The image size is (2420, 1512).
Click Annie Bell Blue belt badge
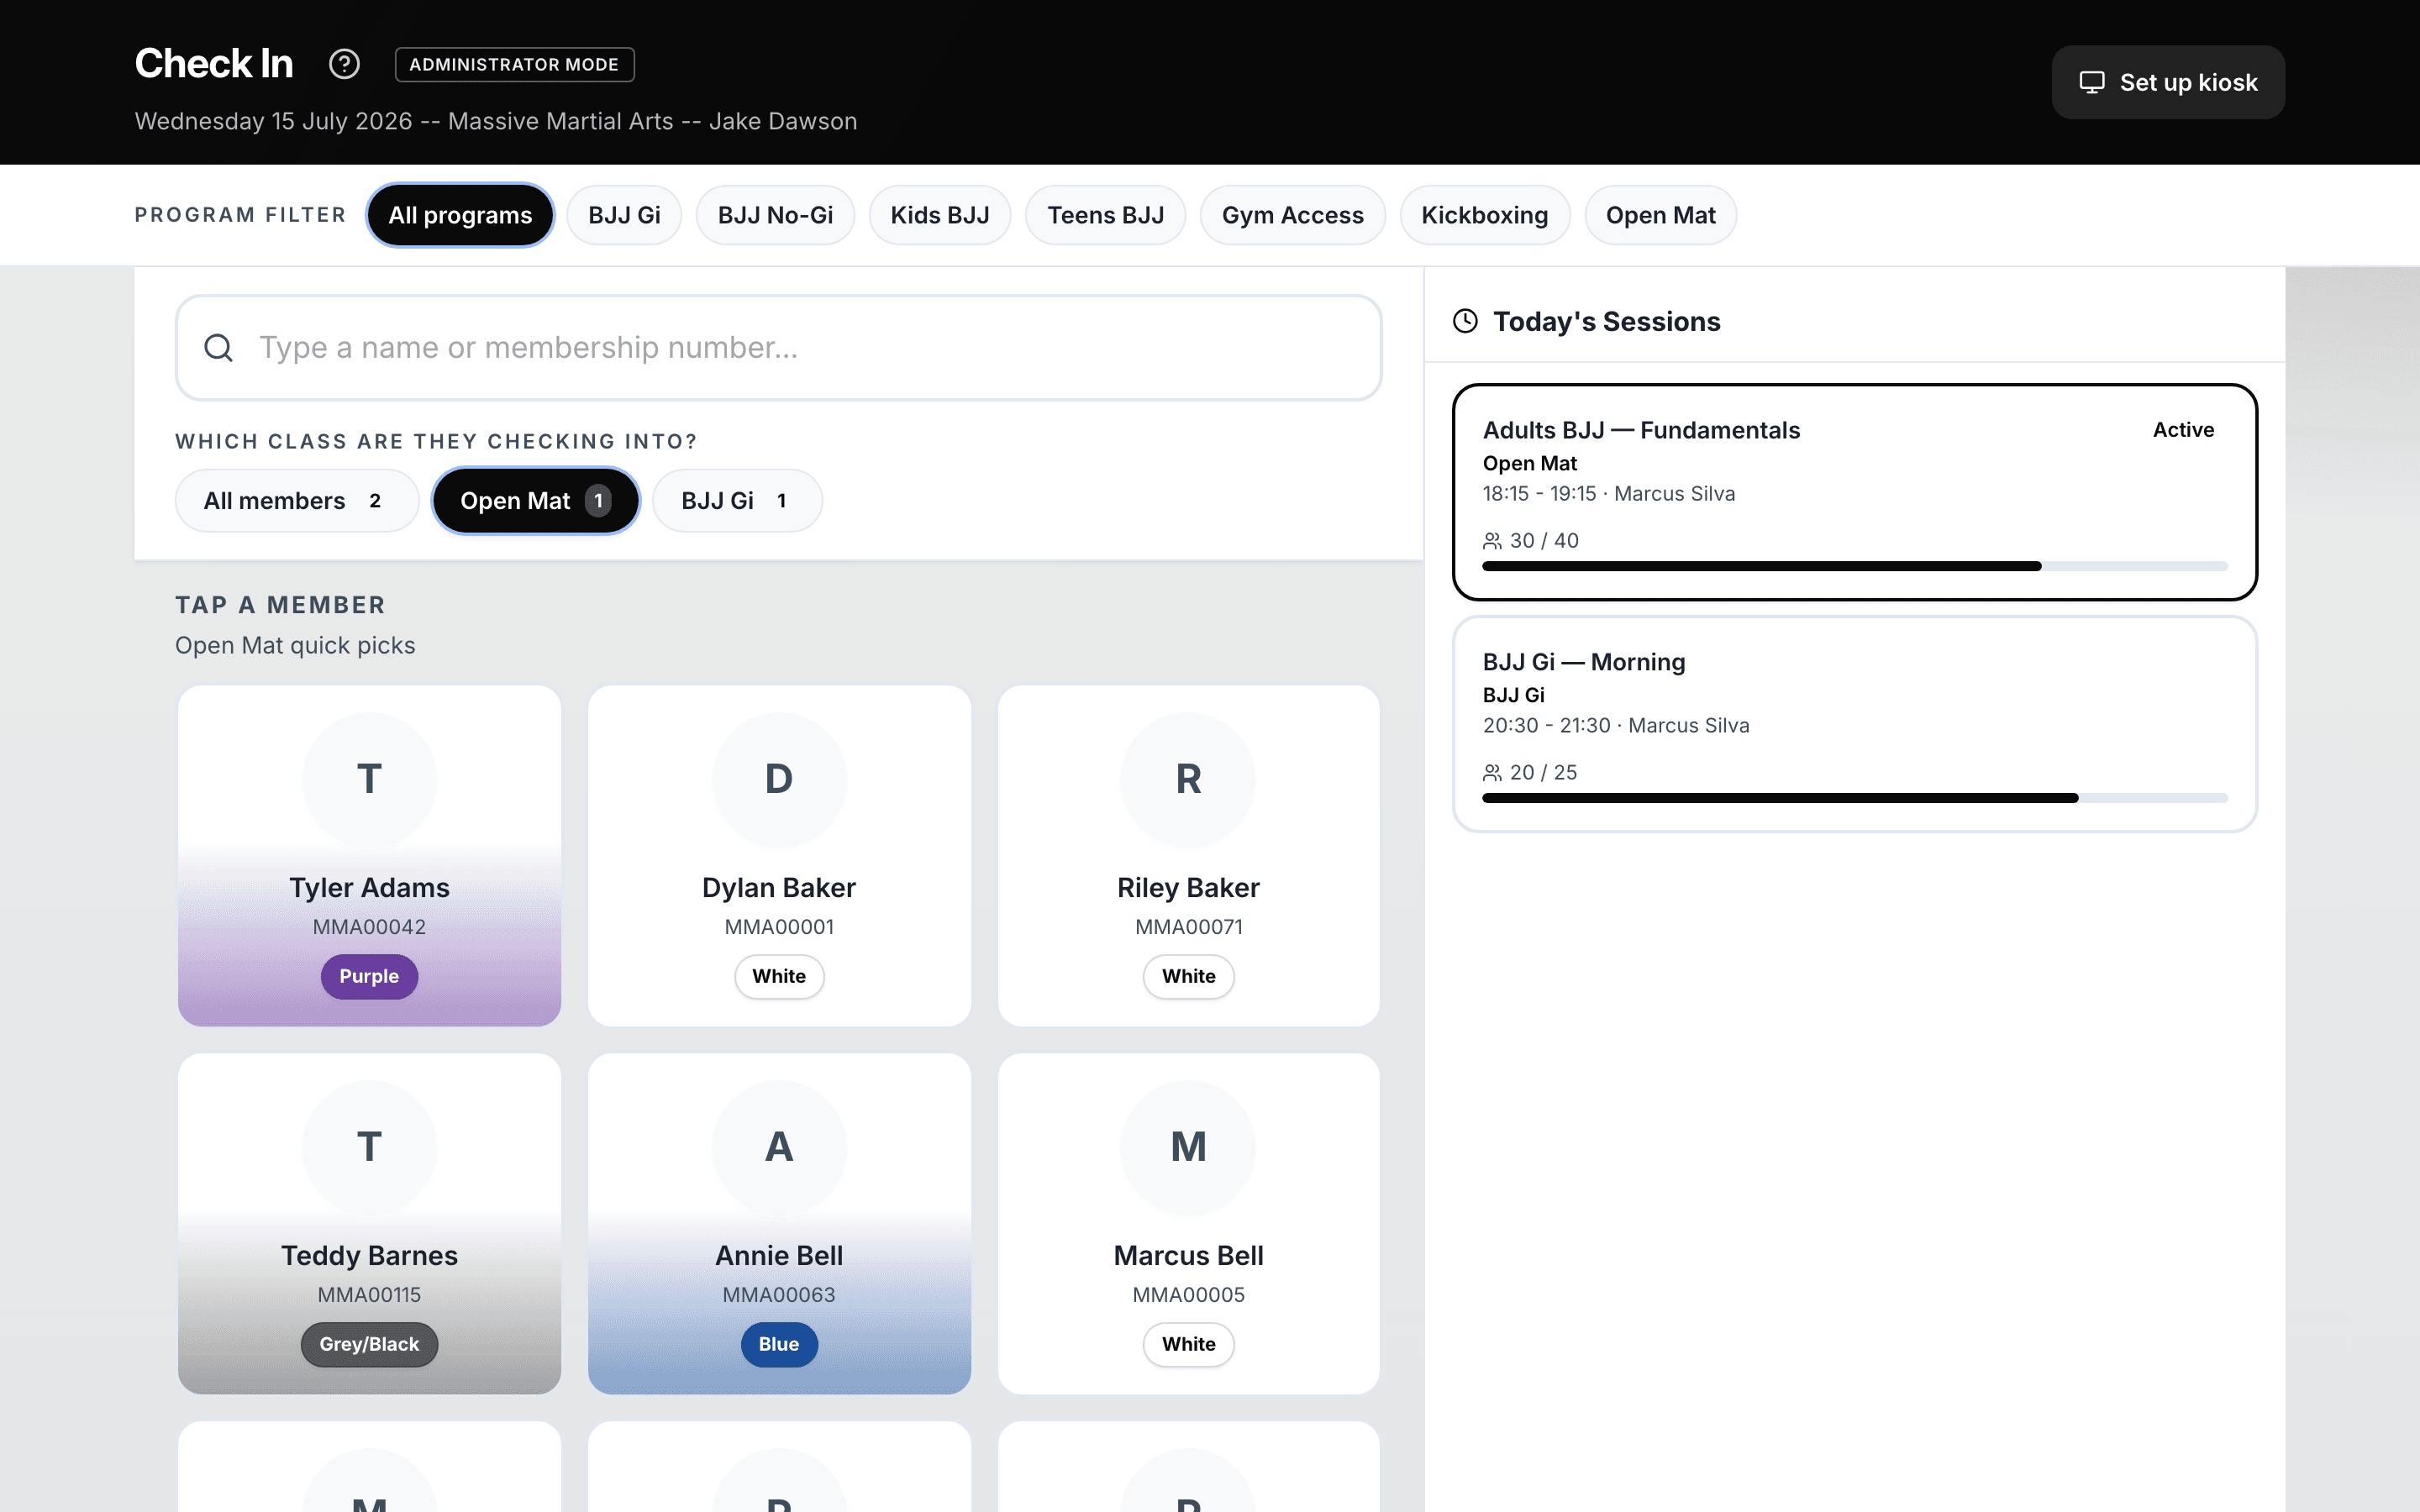tap(779, 1344)
